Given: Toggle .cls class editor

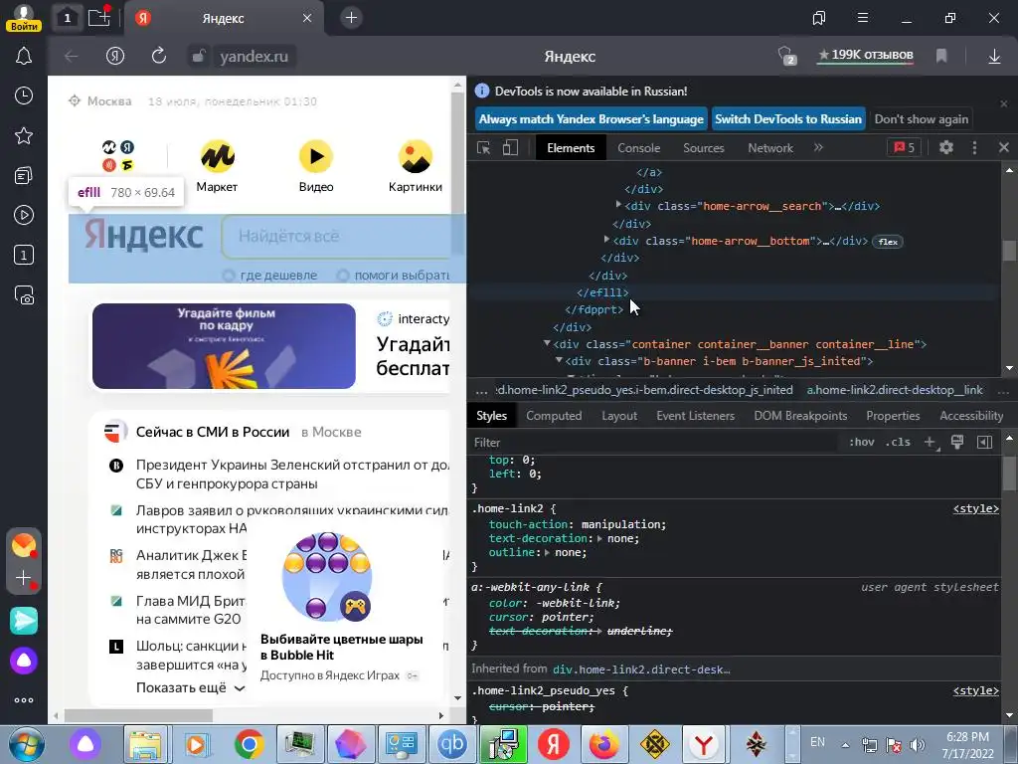Looking at the screenshot, I should (898, 443).
